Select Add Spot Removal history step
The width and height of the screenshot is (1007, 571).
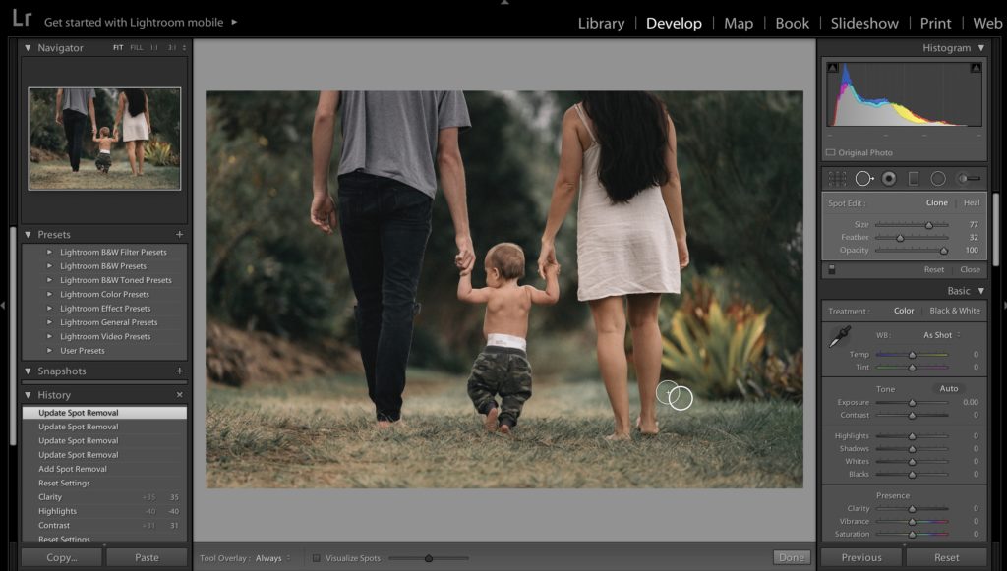104,469
